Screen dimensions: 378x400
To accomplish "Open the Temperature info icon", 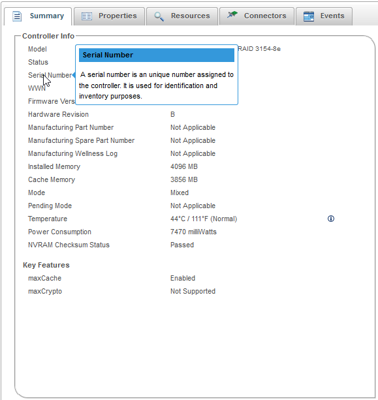I will (331, 219).
